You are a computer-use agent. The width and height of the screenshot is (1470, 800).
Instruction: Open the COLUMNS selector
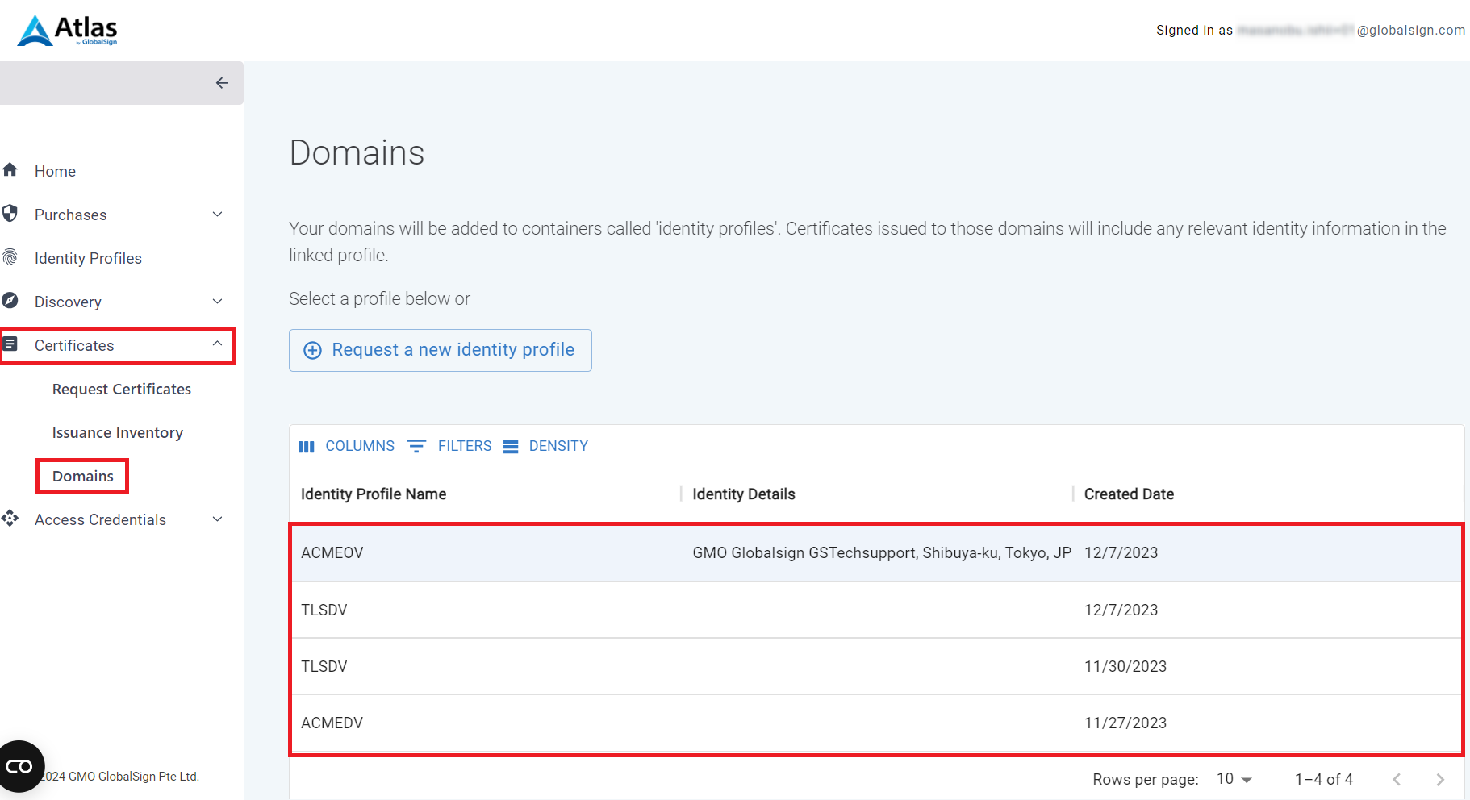click(x=347, y=446)
